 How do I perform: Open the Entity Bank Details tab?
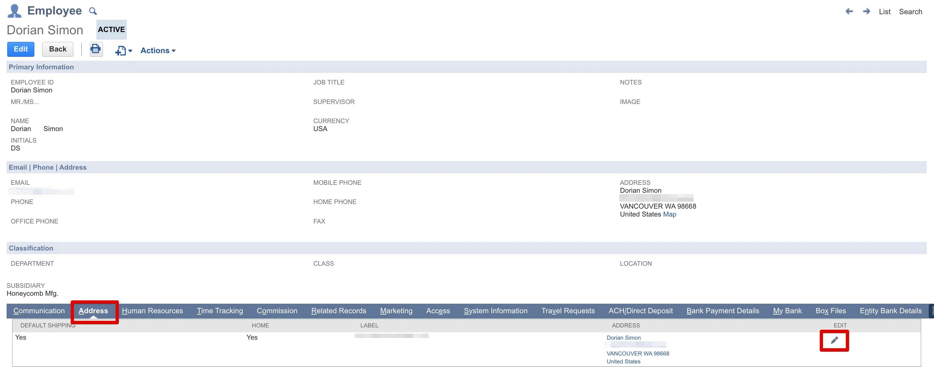(x=890, y=311)
